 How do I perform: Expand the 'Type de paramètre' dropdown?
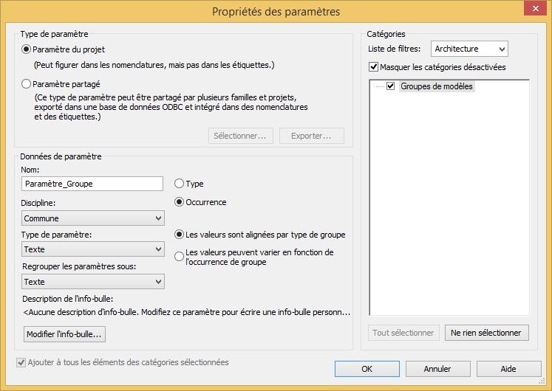pos(92,250)
